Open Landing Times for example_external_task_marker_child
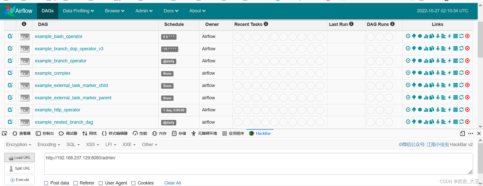 tap(438, 85)
